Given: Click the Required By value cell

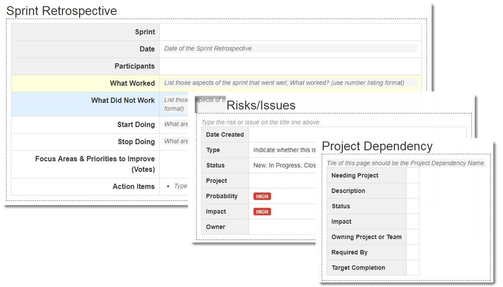Looking at the screenshot, I should click(413, 252).
